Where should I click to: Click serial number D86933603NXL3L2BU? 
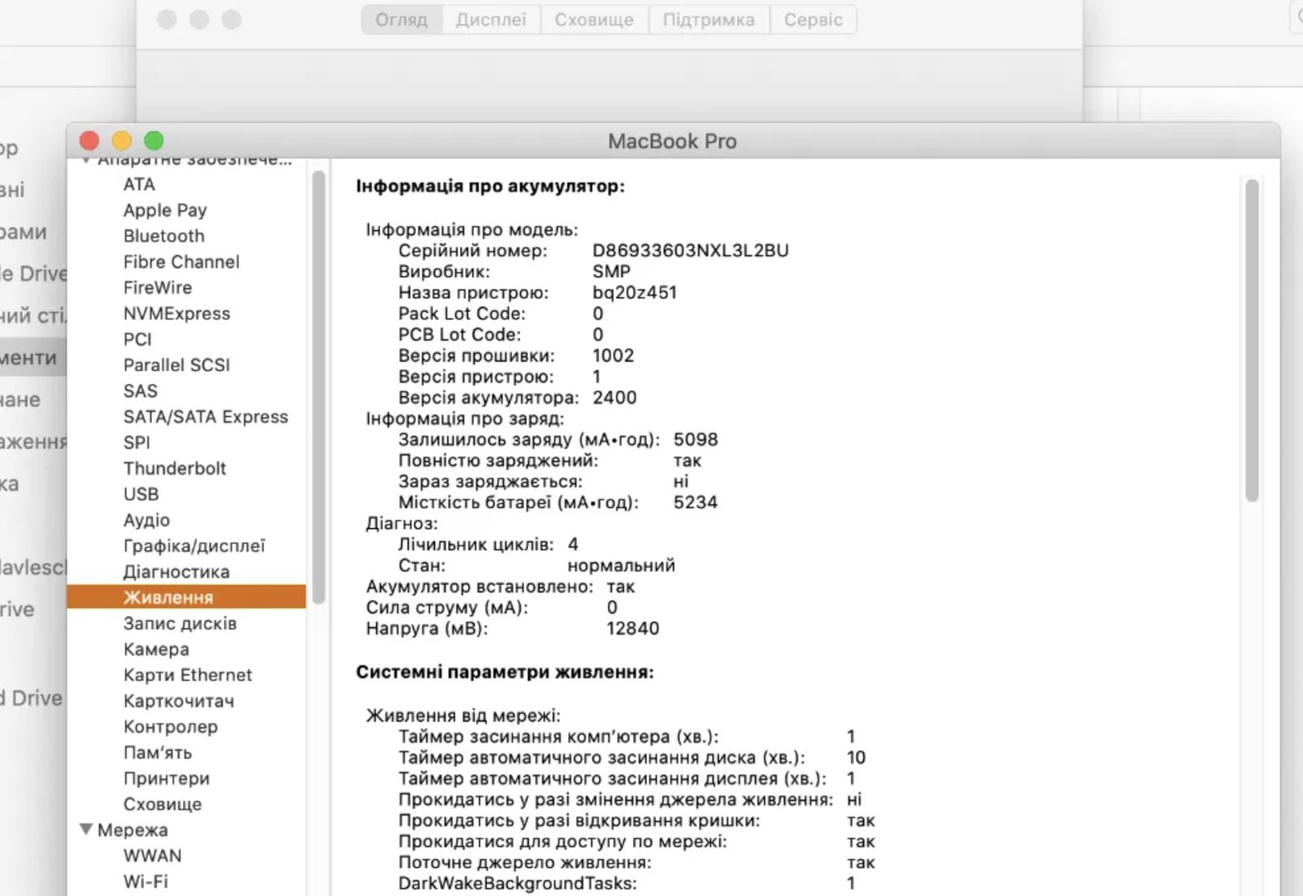[x=691, y=251]
